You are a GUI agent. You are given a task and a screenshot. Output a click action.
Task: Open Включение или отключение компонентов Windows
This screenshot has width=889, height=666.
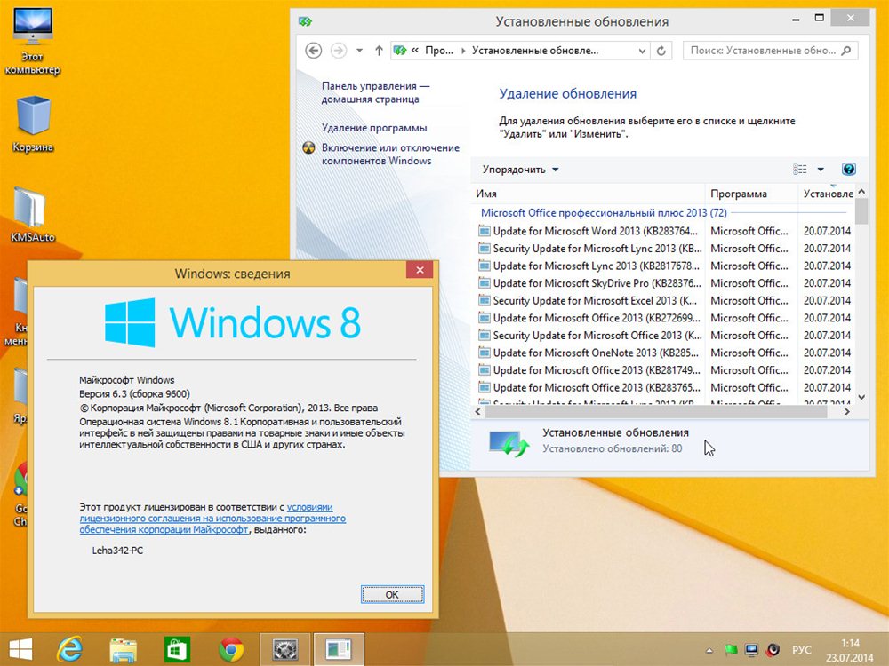click(x=390, y=154)
